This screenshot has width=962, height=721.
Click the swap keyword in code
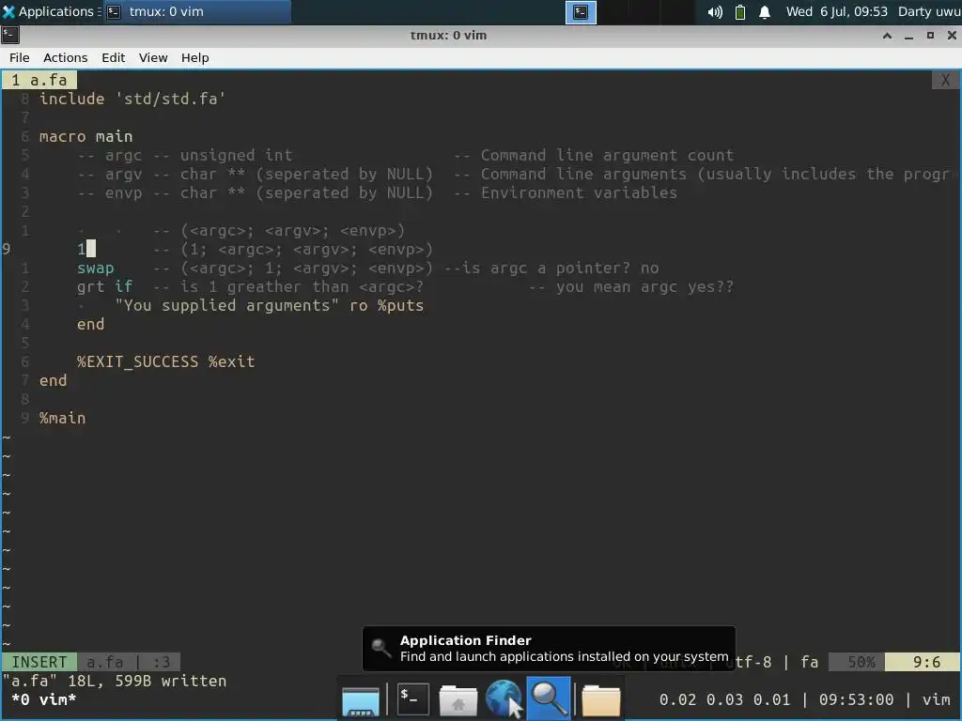(x=95, y=268)
